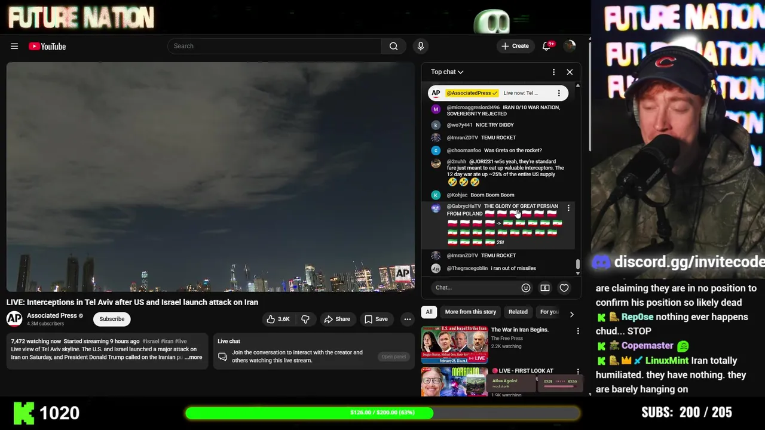The height and width of the screenshot is (430, 765).
Task: Open options for War in Iran Begins video
Action: point(577,330)
